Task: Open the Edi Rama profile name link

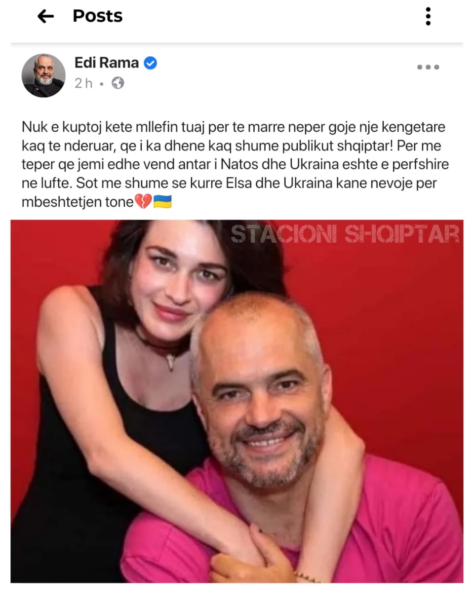Action: pyautogui.click(x=106, y=63)
